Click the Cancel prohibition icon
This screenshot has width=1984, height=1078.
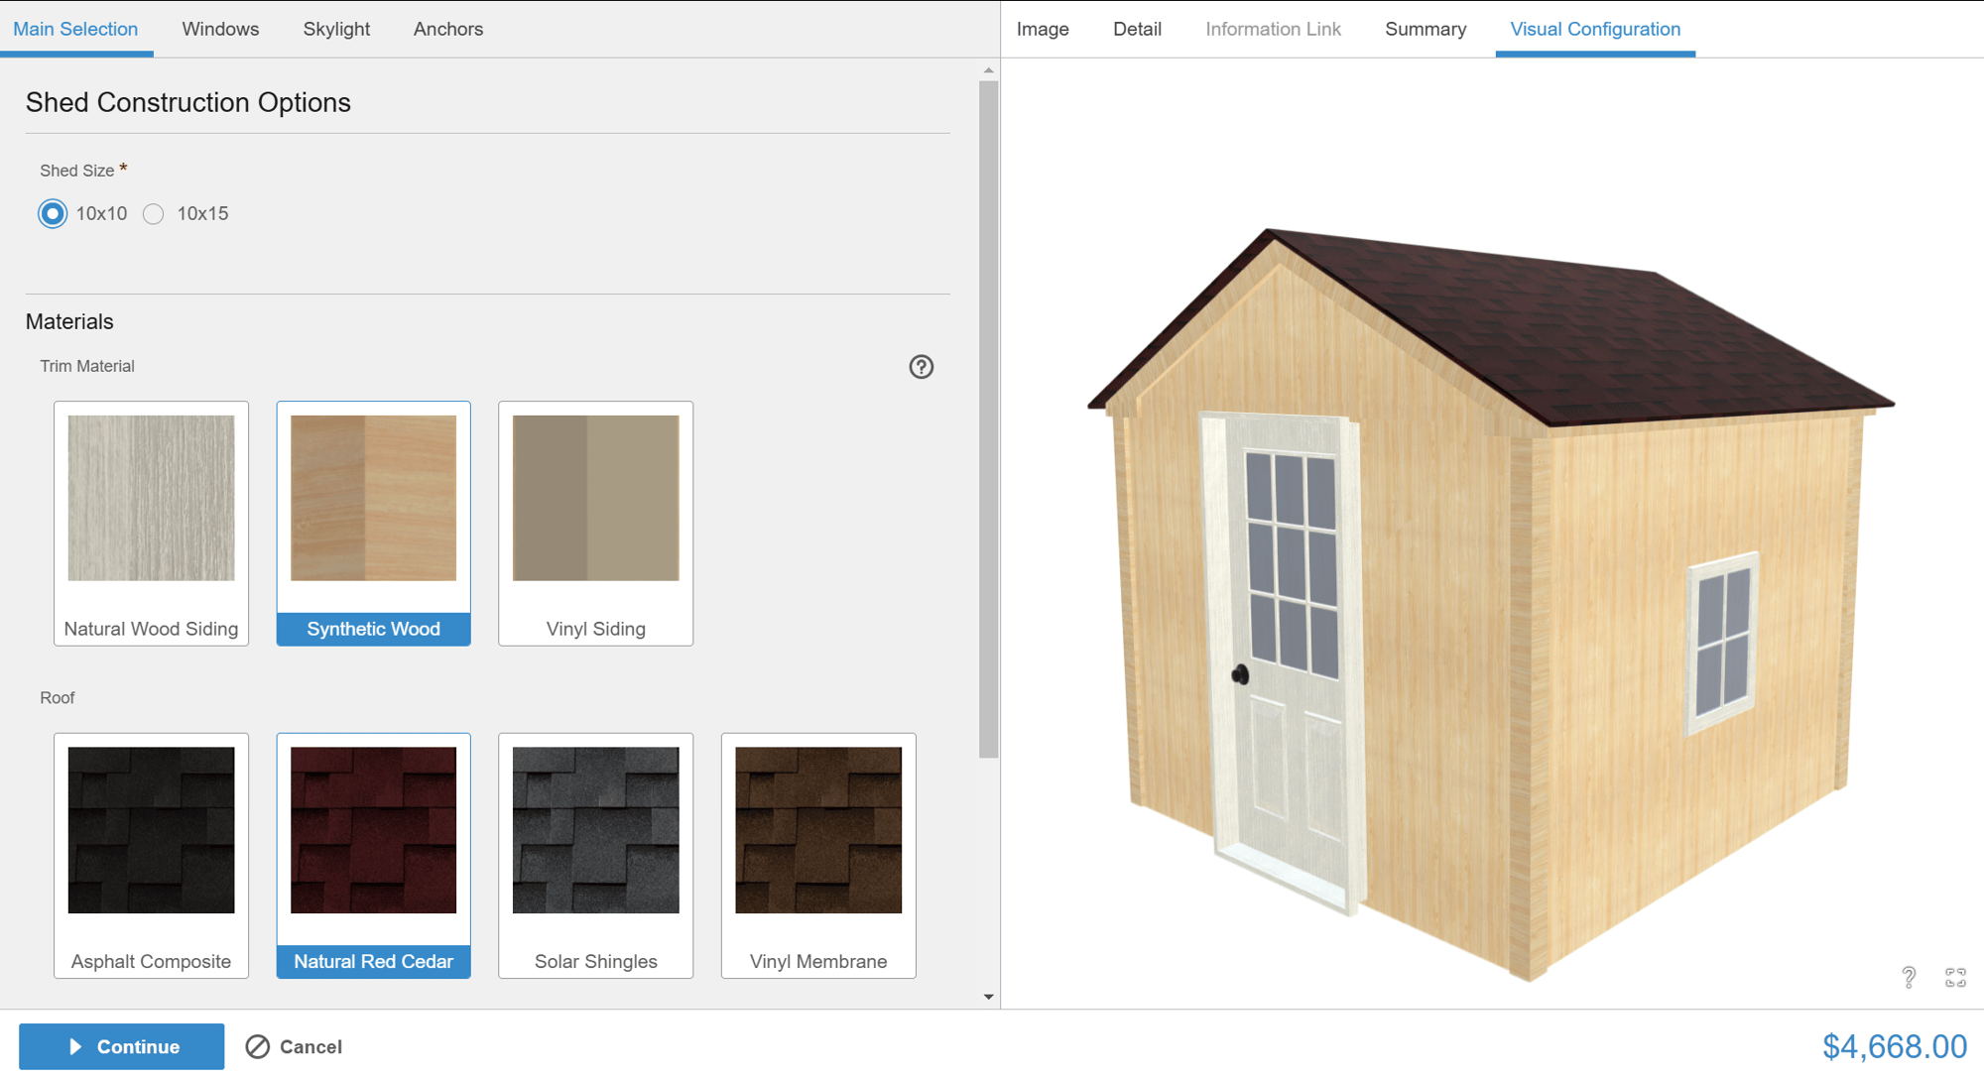click(259, 1046)
